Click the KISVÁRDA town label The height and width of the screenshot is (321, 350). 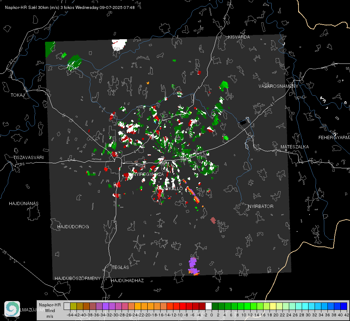pos(239,37)
